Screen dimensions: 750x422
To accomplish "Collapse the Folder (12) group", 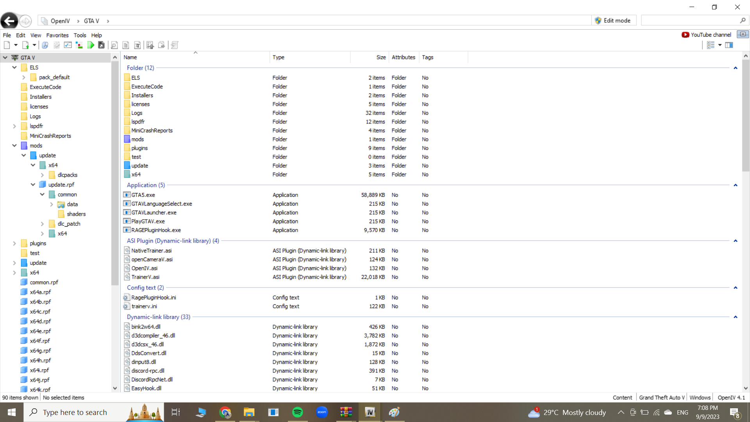I will 735,68.
